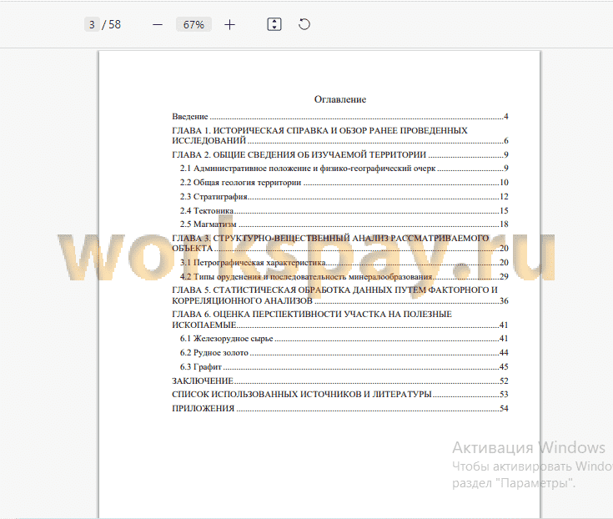Select entry '6.1 Железорудное сырье'
This screenshot has width=613, height=519.
pyautogui.click(x=344, y=339)
